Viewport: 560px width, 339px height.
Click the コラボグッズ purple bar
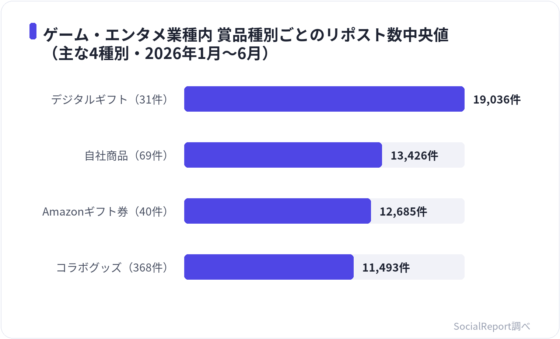[x=269, y=267]
